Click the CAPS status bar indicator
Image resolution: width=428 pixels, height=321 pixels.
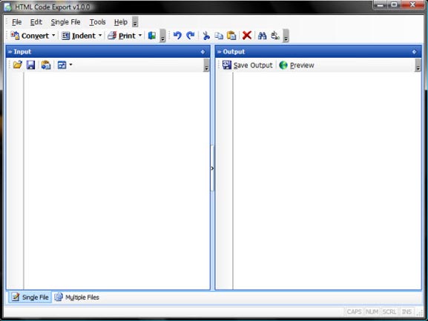pos(355,311)
